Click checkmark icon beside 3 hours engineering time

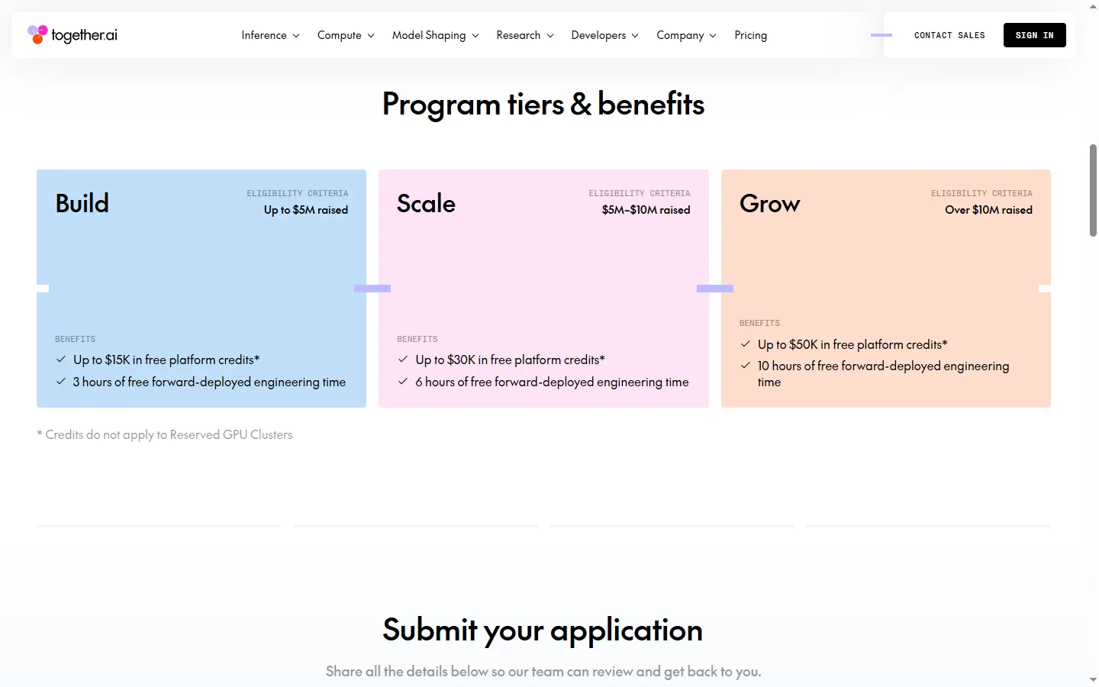(x=61, y=382)
